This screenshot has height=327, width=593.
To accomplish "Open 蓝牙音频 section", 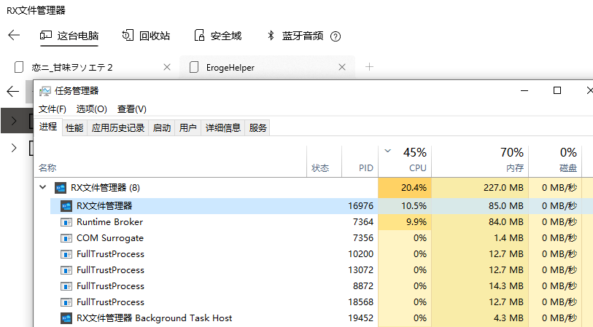I will click(x=295, y=36).
